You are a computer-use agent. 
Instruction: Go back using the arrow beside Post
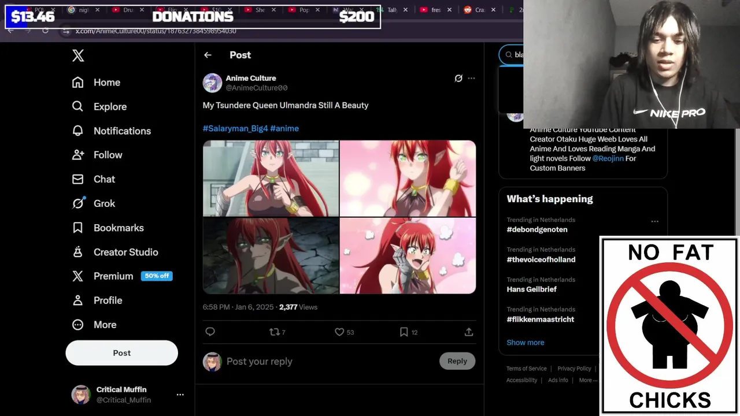click(x=208, y=55)
